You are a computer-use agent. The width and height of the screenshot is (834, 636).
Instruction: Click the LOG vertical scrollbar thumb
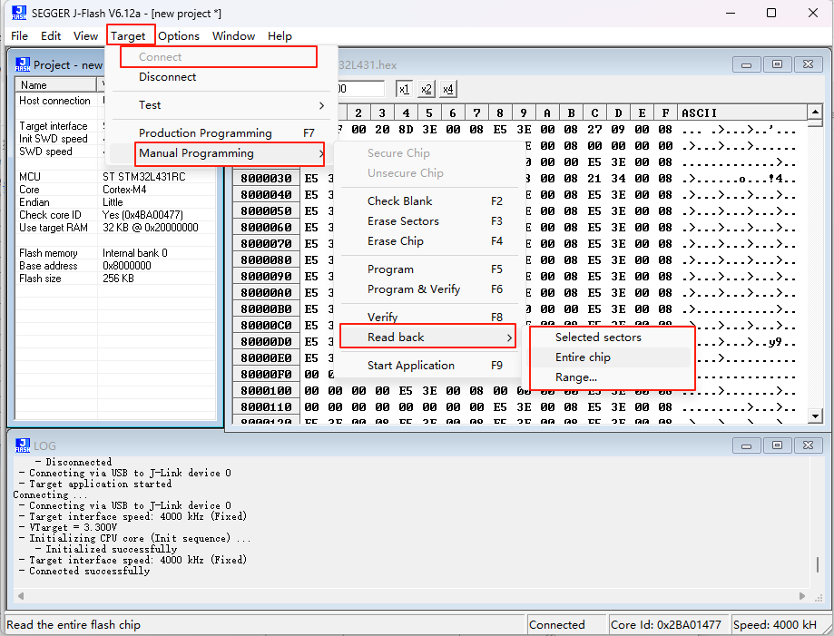click(818, 564)
